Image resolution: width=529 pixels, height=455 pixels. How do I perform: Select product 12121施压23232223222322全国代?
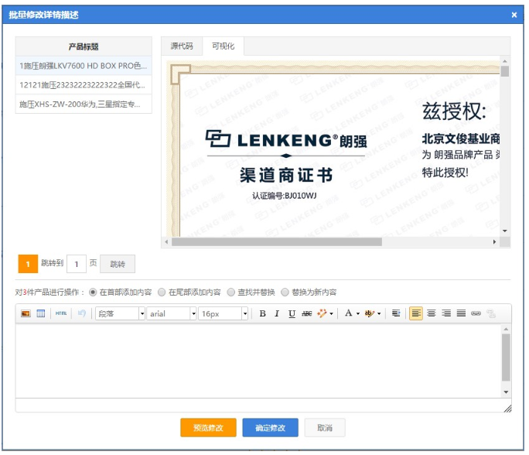[84, 84]
